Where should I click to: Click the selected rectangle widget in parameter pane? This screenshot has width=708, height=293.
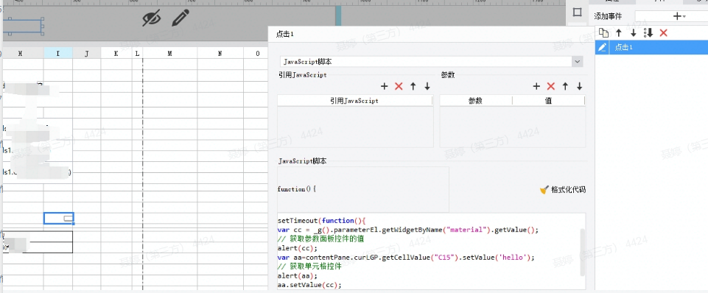(24, 27)
